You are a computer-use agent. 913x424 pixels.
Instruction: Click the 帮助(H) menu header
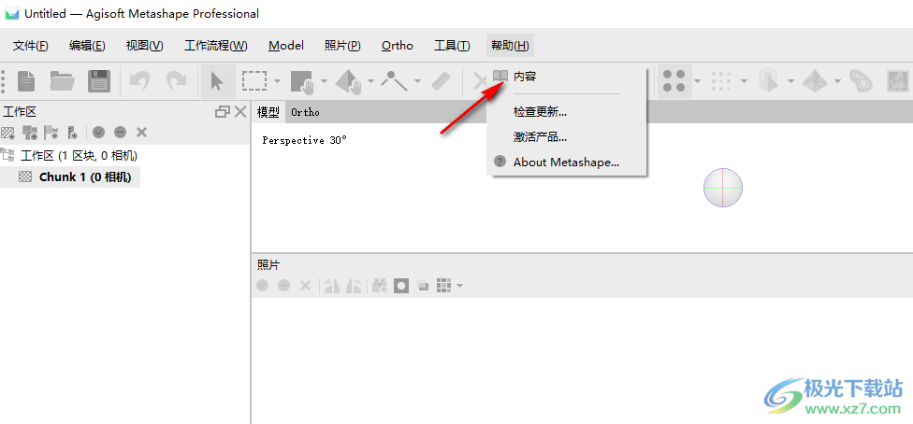point(510,46)
